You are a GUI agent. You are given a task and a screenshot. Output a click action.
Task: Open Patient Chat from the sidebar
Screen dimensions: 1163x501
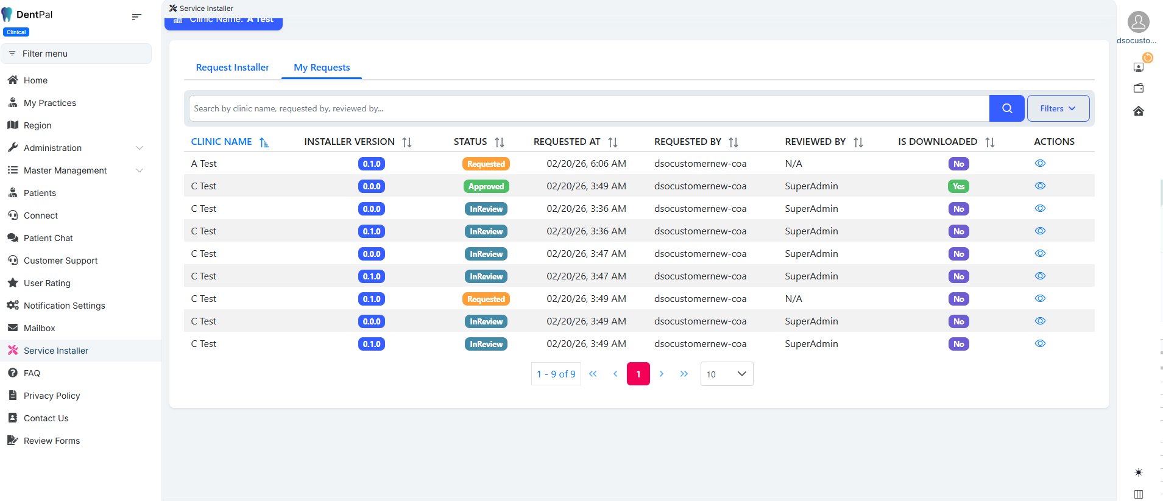coord(48,238)
